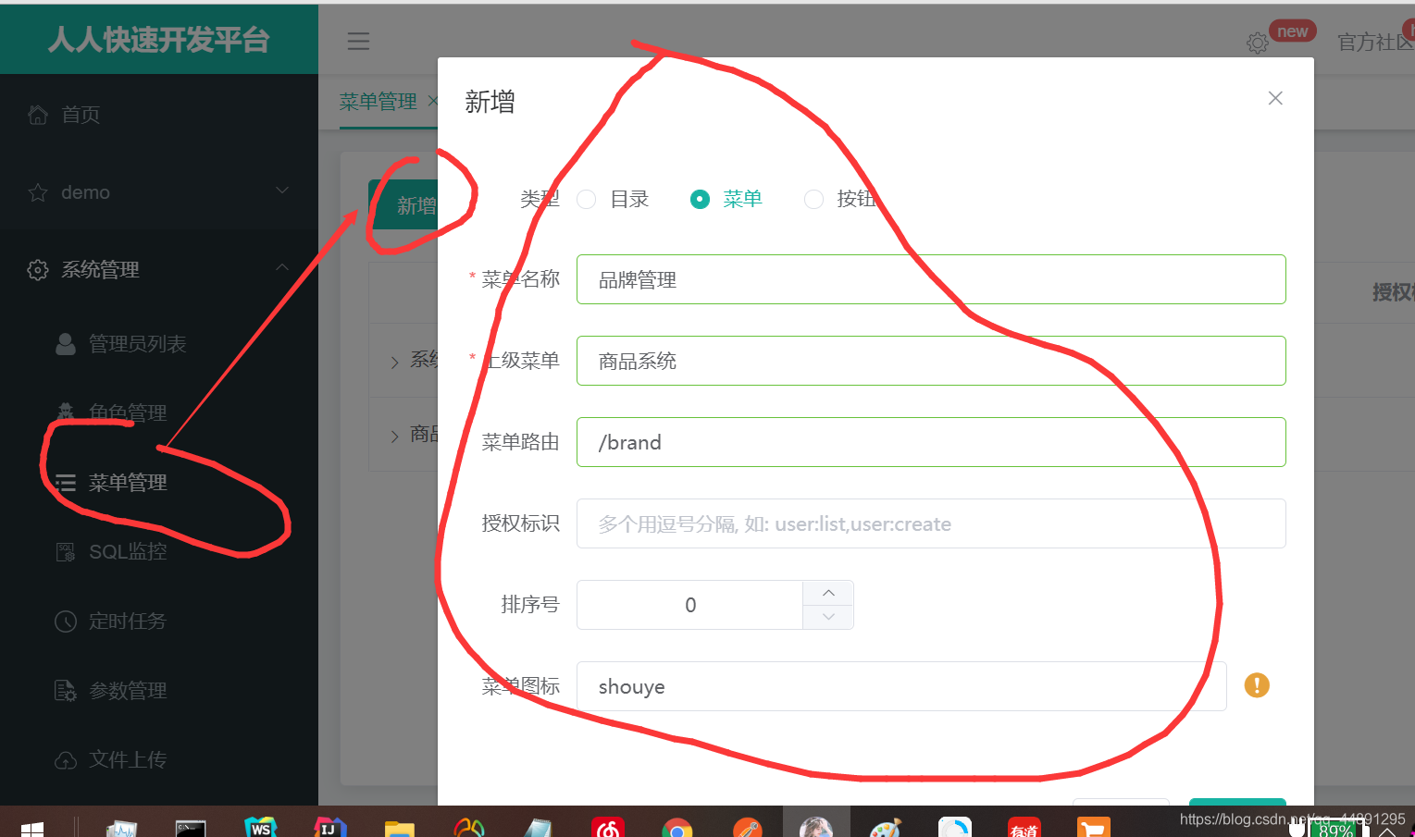The image size is (1415, 837).
Task: Click the clock icon beside 定时任务
Action: point(66,622)
